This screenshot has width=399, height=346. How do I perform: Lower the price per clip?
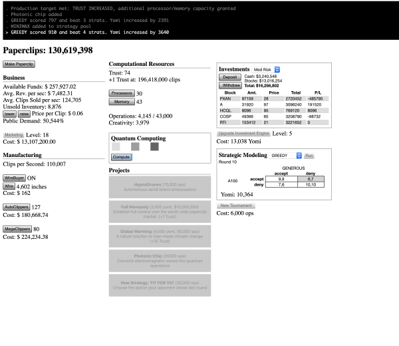pyautogui.click(x=9, y=114)
